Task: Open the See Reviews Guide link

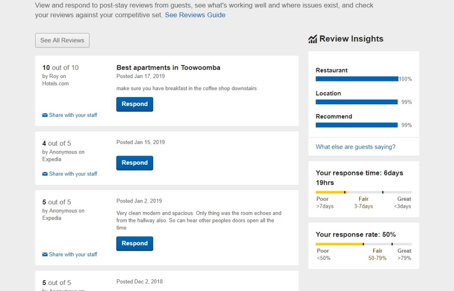Action: tap(195, 15)
